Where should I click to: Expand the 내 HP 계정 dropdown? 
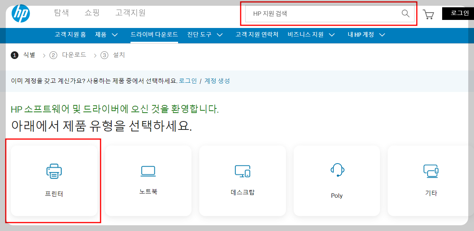[361, 34]
